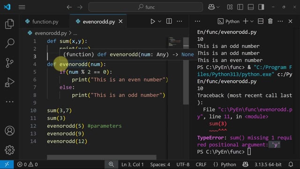Click the terminal prompt PS C:\PyEn\func>
300x169 pixels.
221,152
